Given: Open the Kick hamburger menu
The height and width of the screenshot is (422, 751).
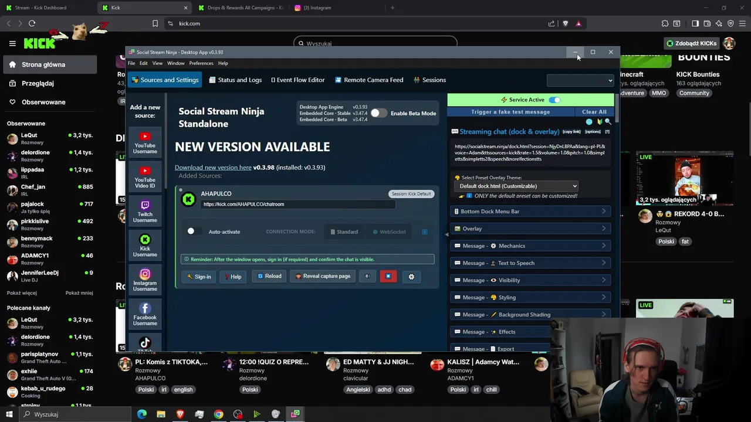Looking at the screenshot, I should 12,43.
